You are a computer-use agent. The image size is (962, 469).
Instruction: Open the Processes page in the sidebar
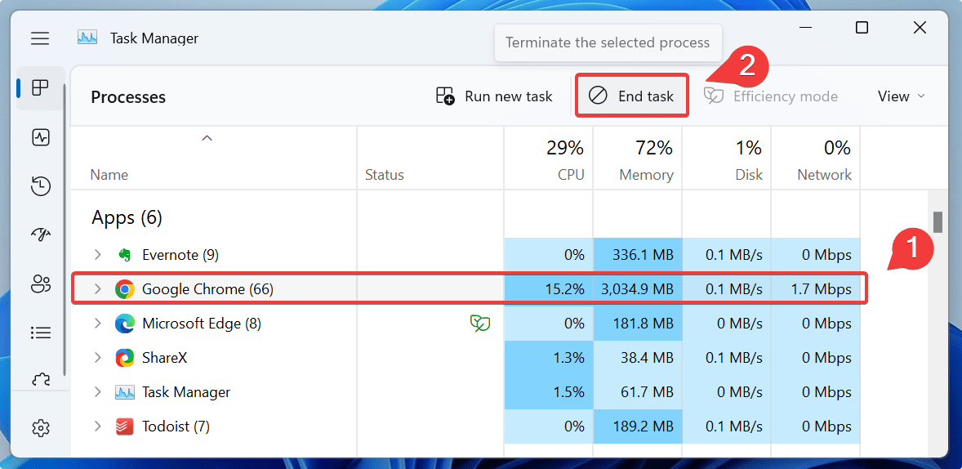pos(41,87)
